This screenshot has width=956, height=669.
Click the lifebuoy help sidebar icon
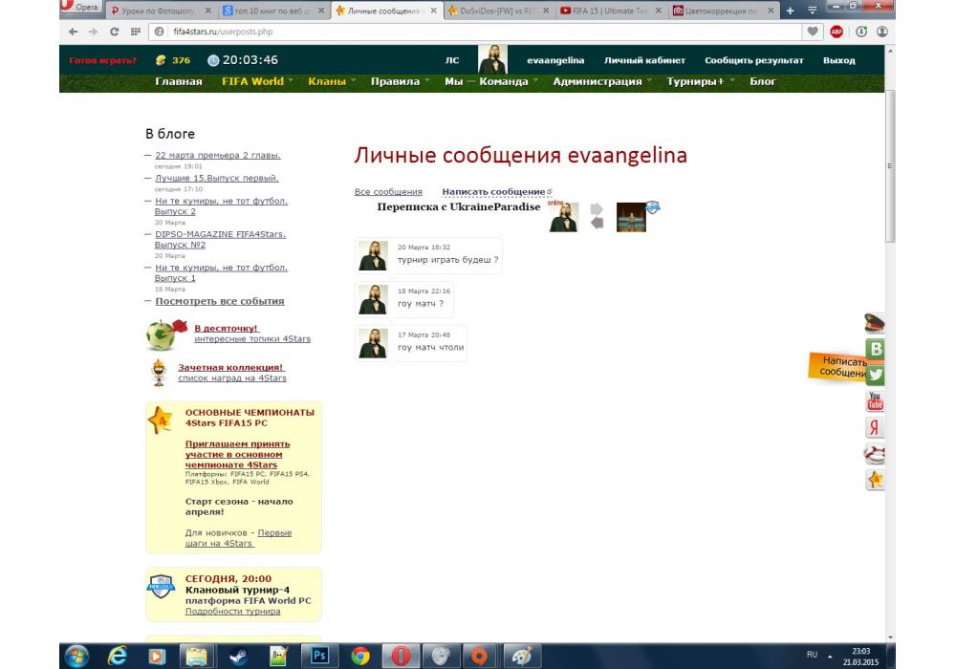(875, 454)
